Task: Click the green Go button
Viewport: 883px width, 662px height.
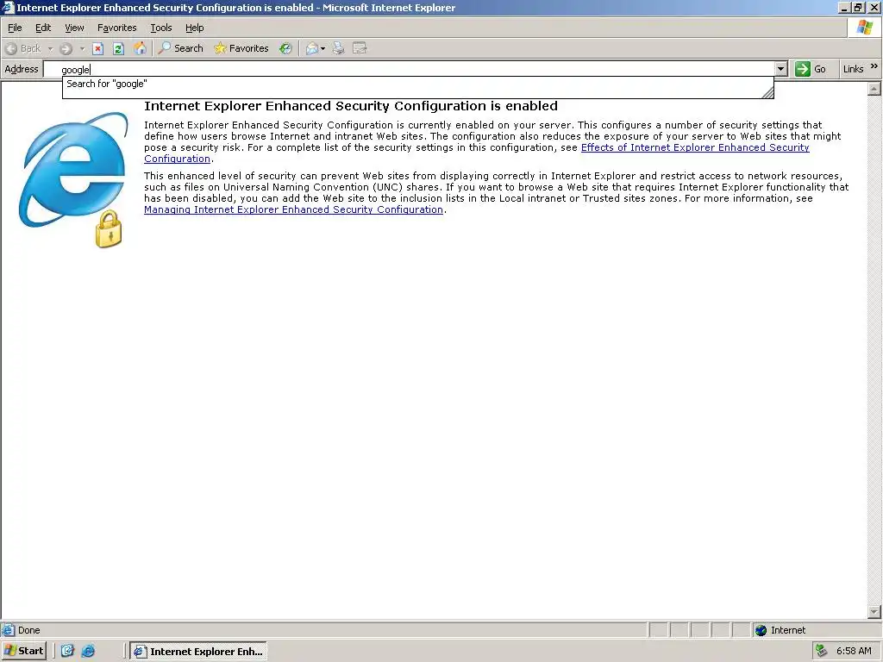Action: (811, 69)
